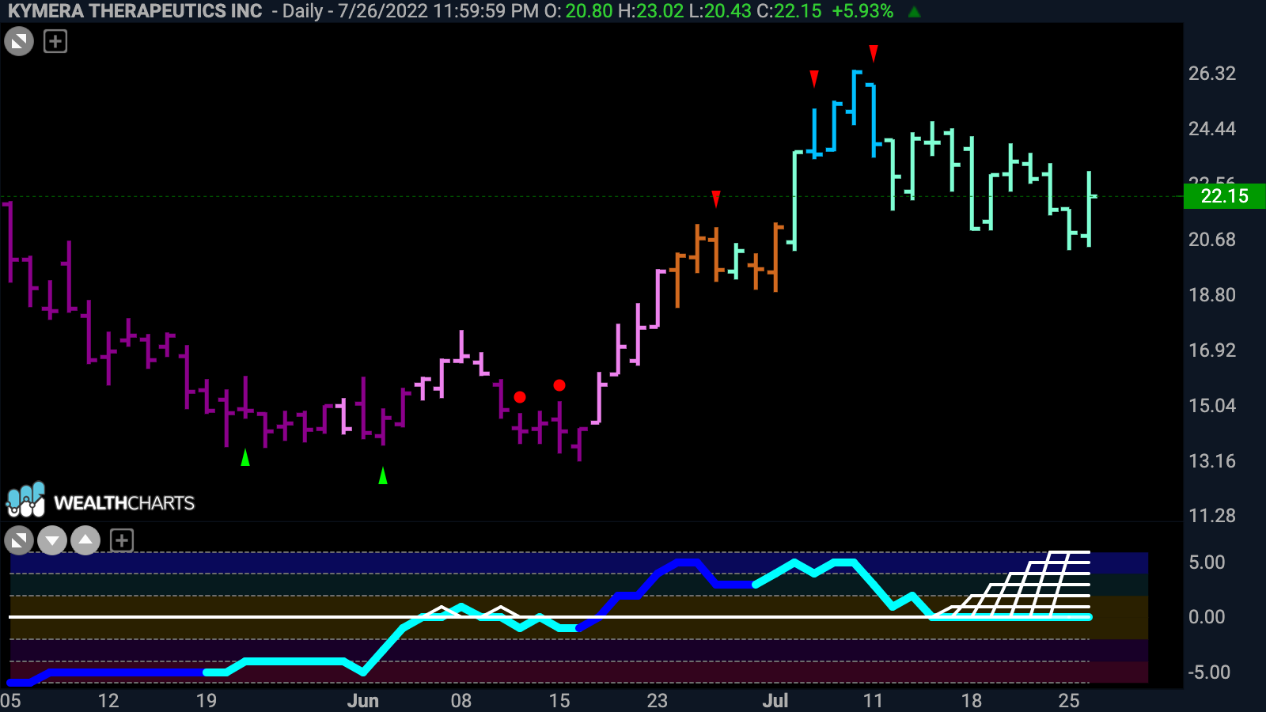
Task: Click the 26.32 price axis label
Action: [1211, 74]
